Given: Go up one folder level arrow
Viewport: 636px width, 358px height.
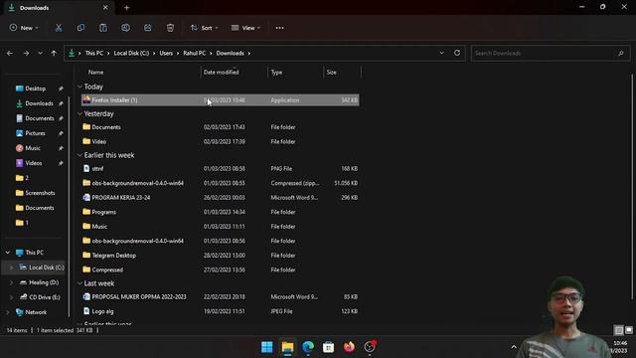Looking at the screenshot, I should point(54,53).
